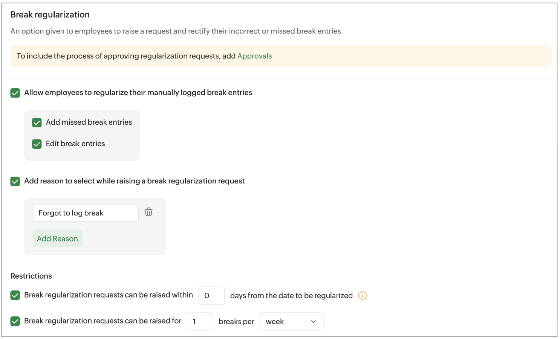Viewport: 560px width, 339px height.
Task: Delete the 'Forgot to log break' reason
Action: [x=149, y=212]
